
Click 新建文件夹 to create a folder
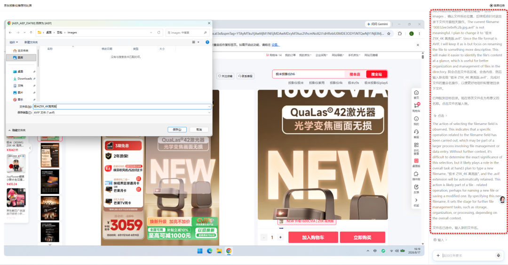pos(31,42)
